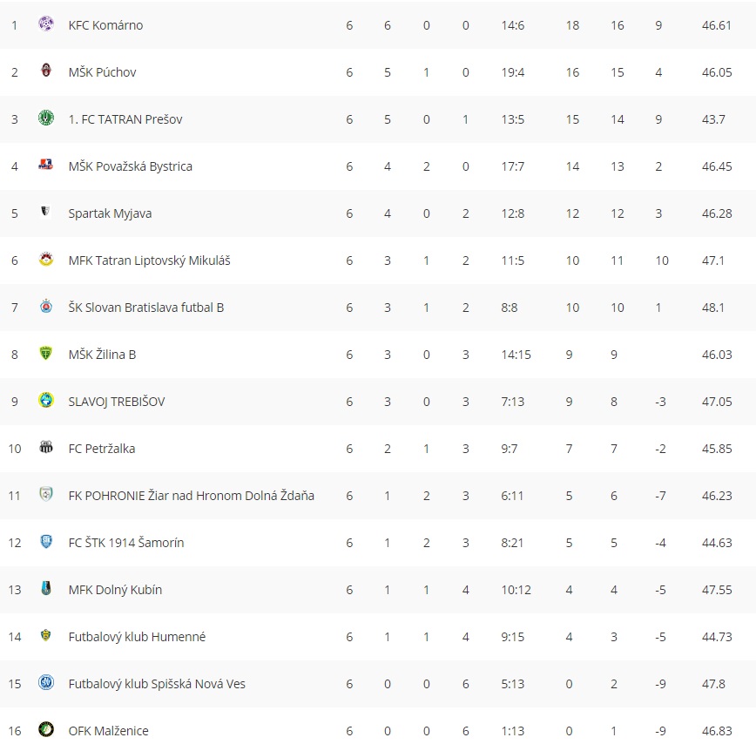Click the KFC Komárno club logo

click(46, 24)
